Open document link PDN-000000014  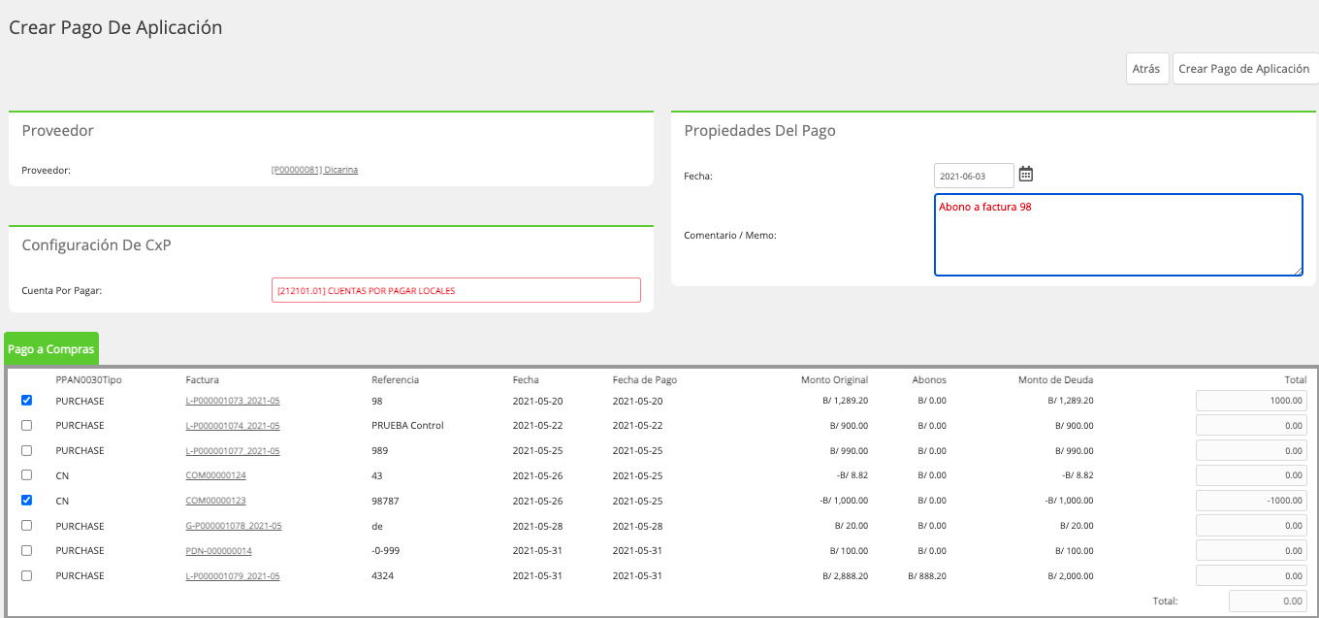[x=218, y=551]
